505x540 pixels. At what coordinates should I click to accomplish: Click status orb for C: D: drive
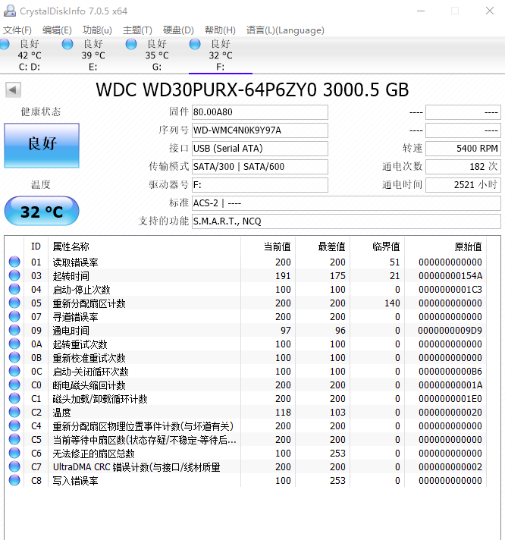point(8,44)
